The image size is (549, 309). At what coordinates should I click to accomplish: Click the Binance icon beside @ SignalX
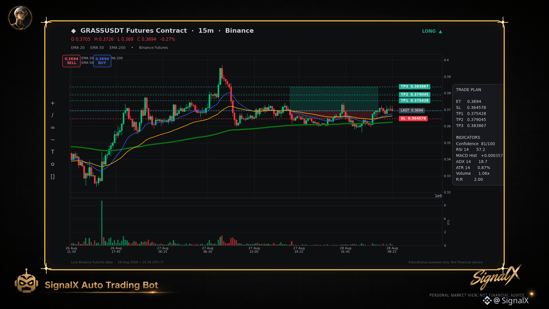coord(487,300)
